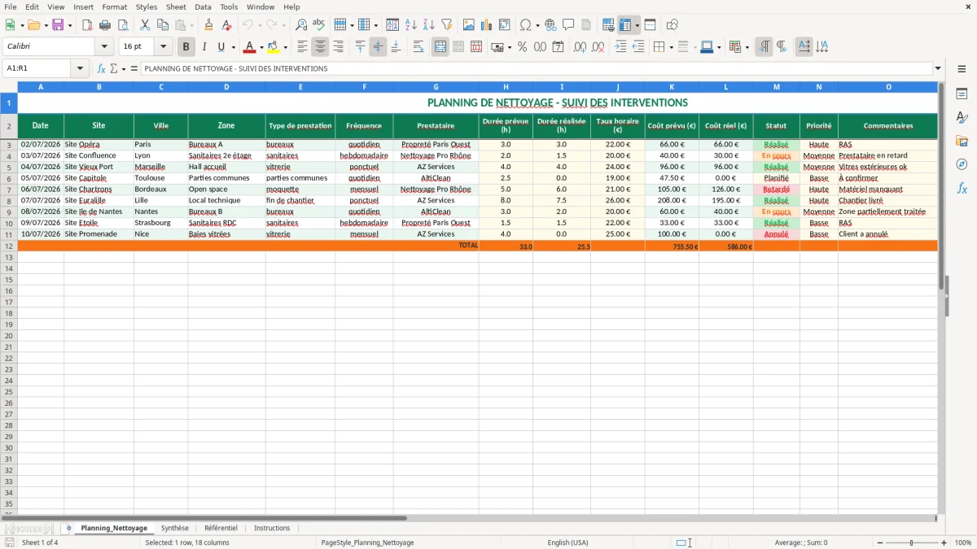Insert a pivot table
The image size is (977, 549).
point(505,25)
